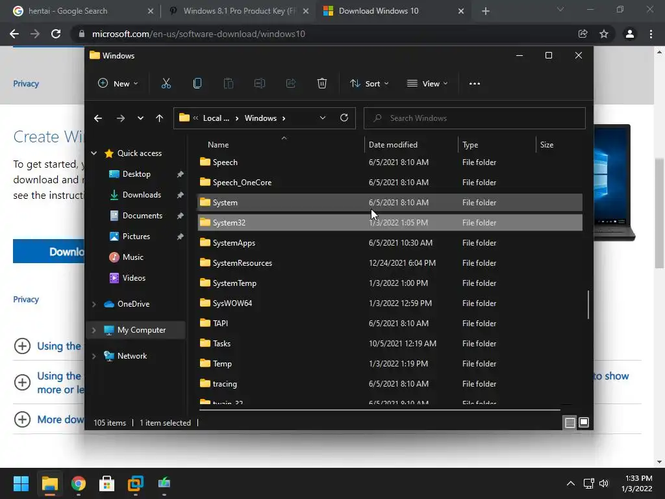The image size is (665, 499).
Task: Click the Share icon in Explorer toolbar
Action: click(x=291, y=84)
